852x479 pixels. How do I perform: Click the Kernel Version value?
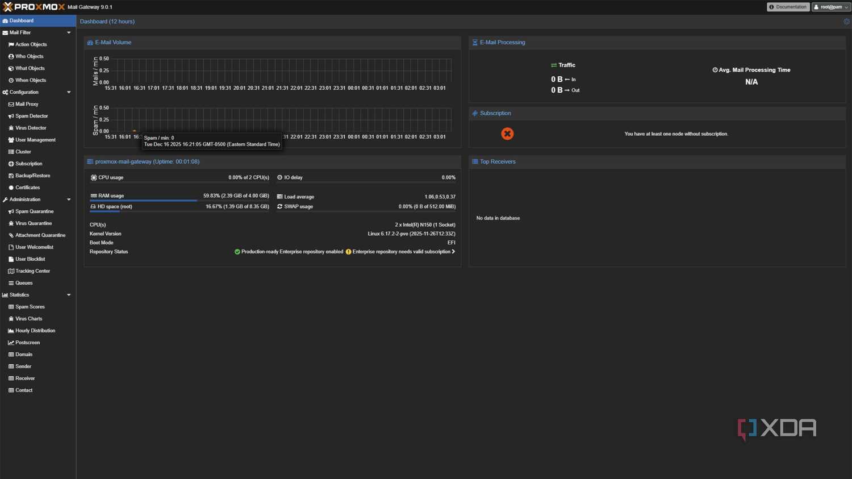(x=411, y=234)
